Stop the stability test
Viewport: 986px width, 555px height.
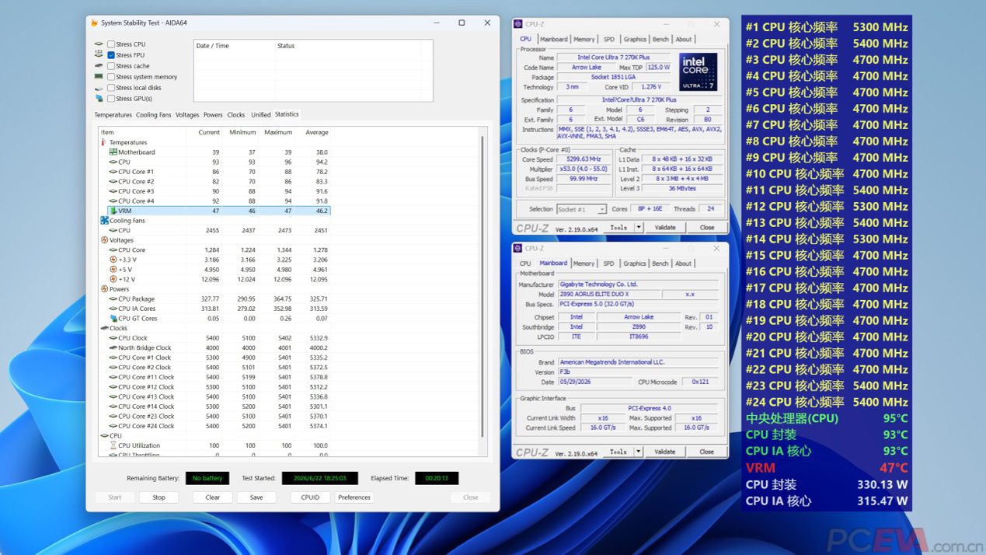159,497
